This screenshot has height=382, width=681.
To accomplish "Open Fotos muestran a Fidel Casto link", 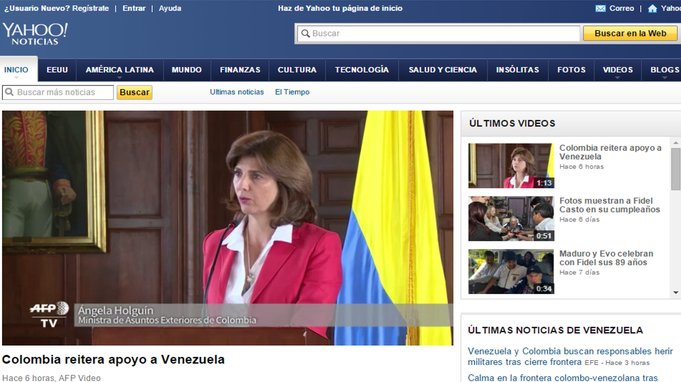I will [x=610, y=205].
